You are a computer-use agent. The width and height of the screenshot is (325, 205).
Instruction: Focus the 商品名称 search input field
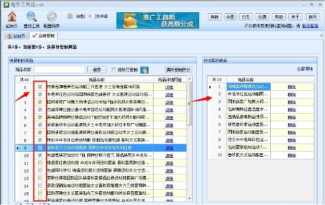[x=60, y=70]
